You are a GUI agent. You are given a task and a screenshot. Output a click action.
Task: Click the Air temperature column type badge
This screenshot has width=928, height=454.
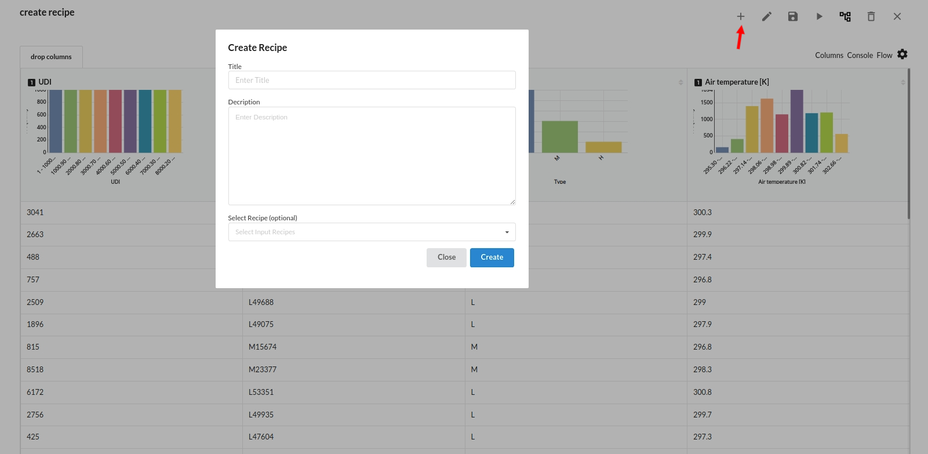point(698,82)
